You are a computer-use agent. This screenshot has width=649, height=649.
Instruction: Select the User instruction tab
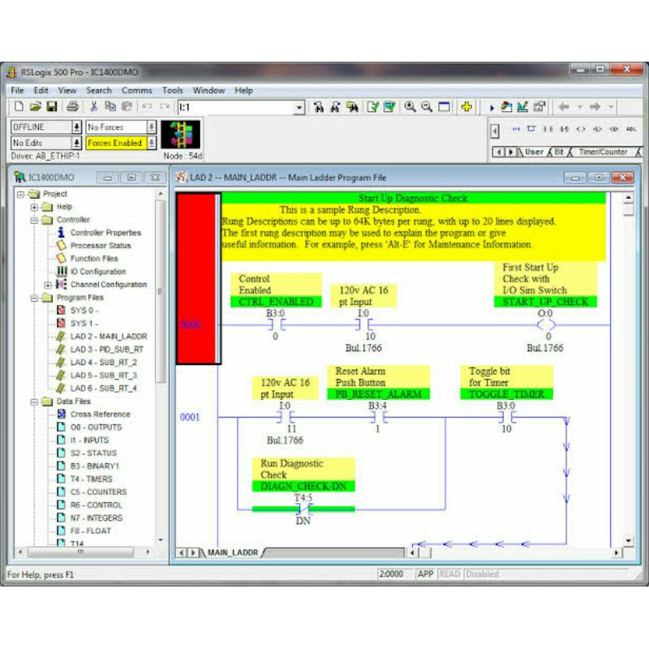pyautogui.click(x=534, y=152)
